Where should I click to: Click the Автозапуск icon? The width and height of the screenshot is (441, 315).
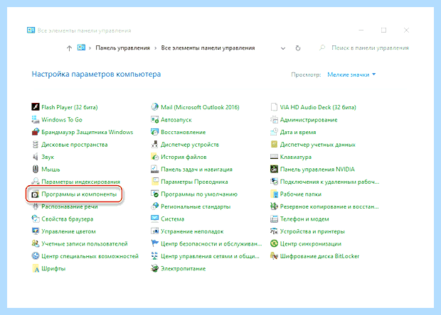[154, 119]
